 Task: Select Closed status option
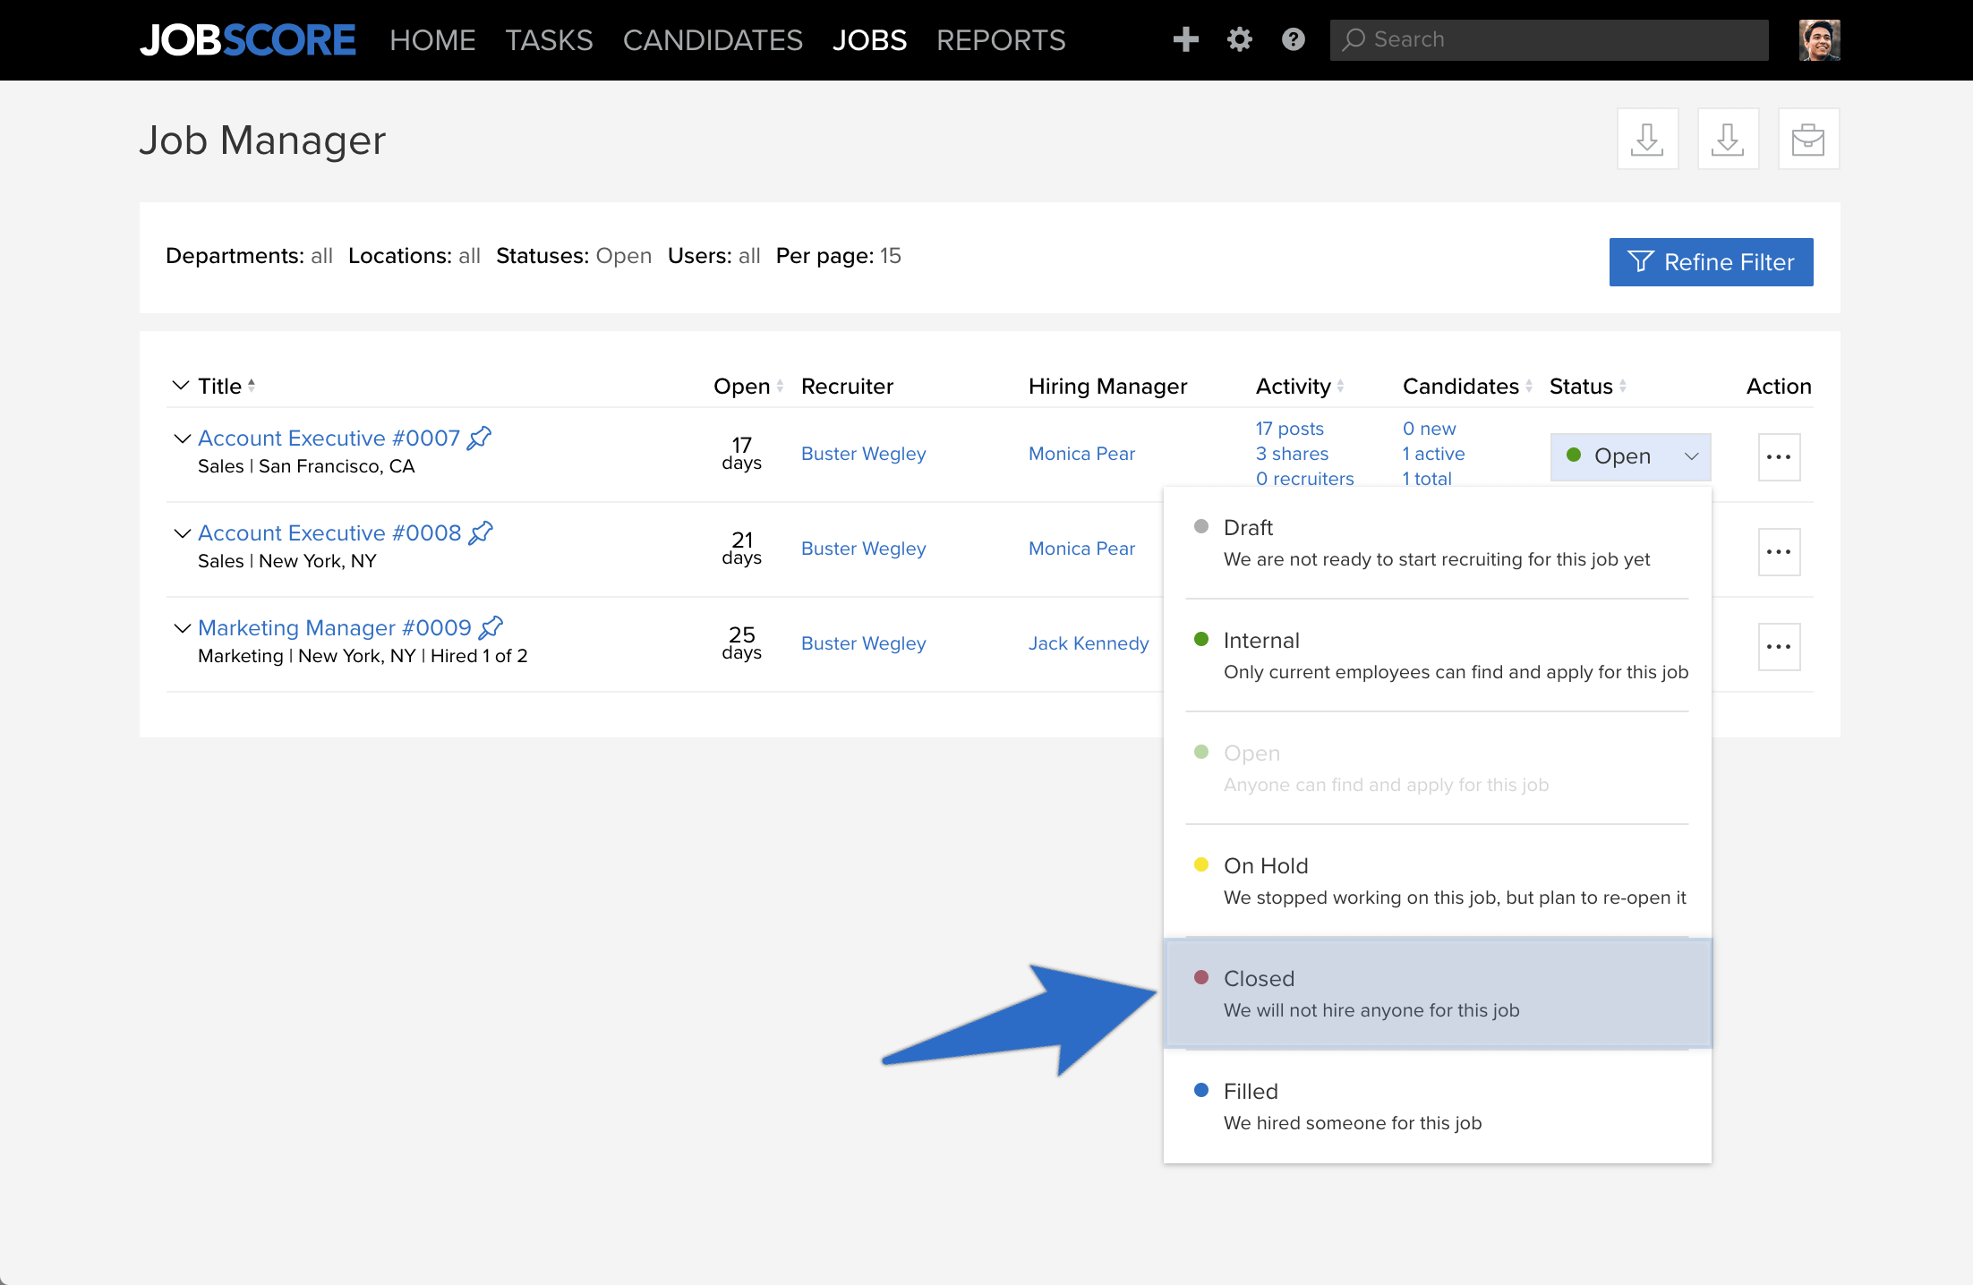[1437, 993]
